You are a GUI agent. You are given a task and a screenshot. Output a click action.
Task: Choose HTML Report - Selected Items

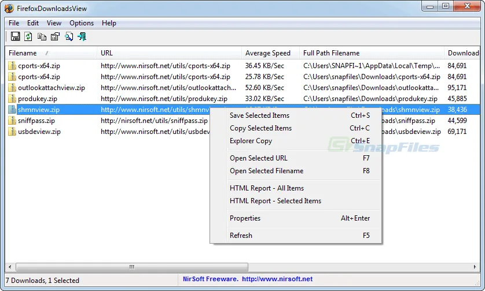click(x=295, y=200)
